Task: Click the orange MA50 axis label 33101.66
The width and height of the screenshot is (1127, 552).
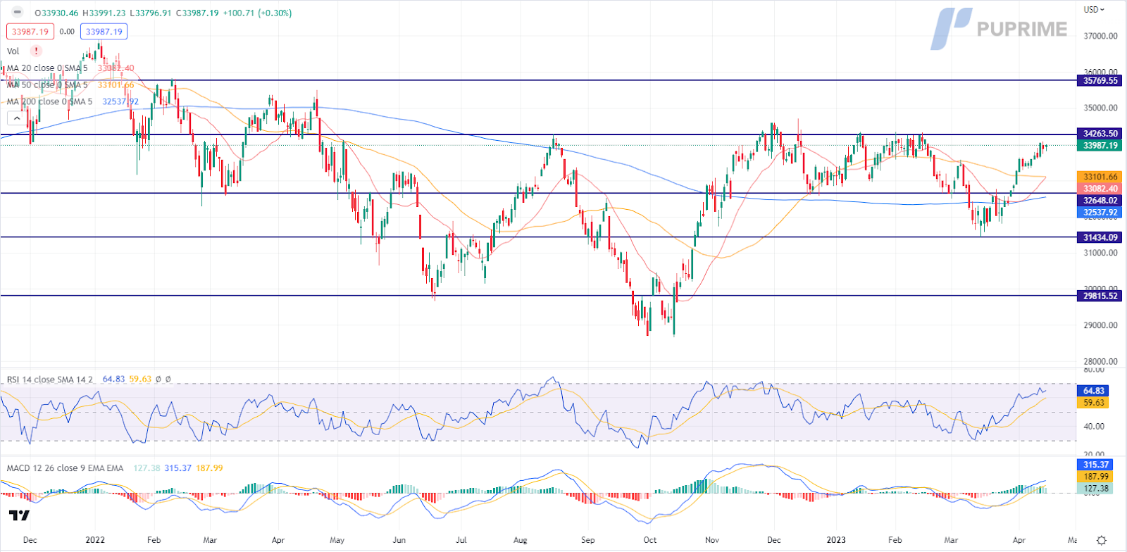Action: click(x=1100, y=177)
